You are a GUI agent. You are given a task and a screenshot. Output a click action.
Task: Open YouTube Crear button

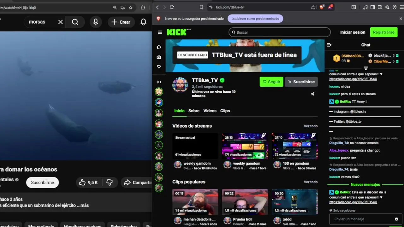point(121,22)
